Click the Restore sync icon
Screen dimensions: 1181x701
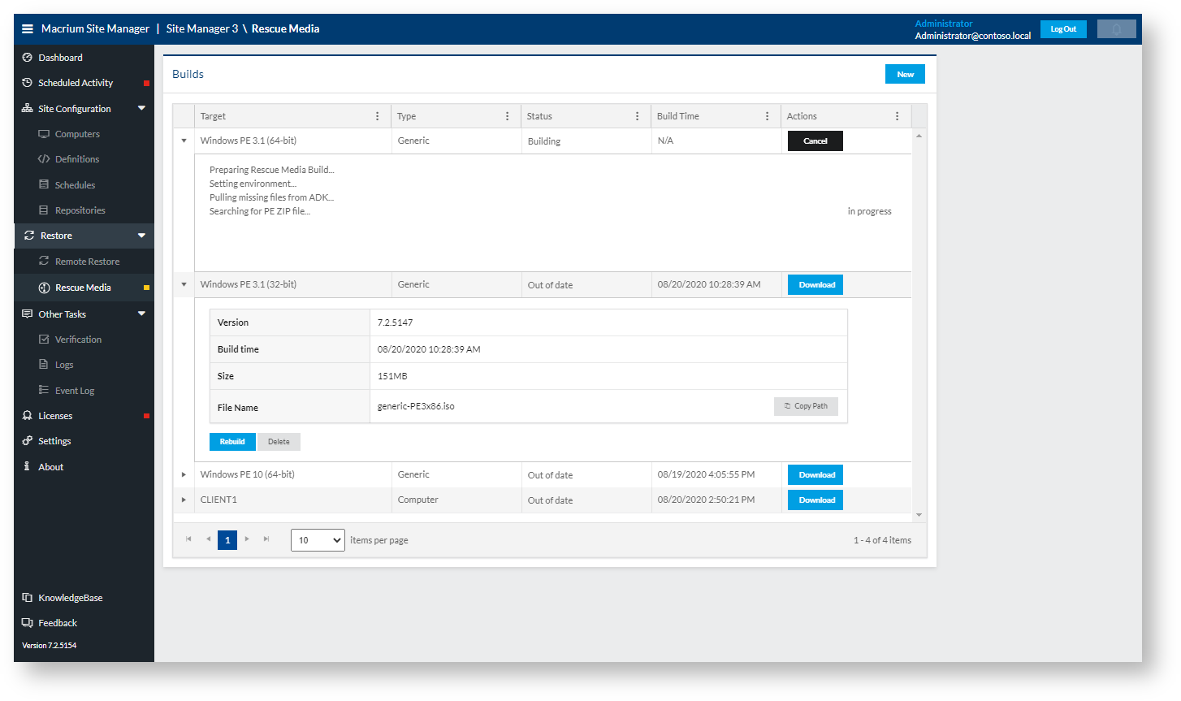coord(29,236)
